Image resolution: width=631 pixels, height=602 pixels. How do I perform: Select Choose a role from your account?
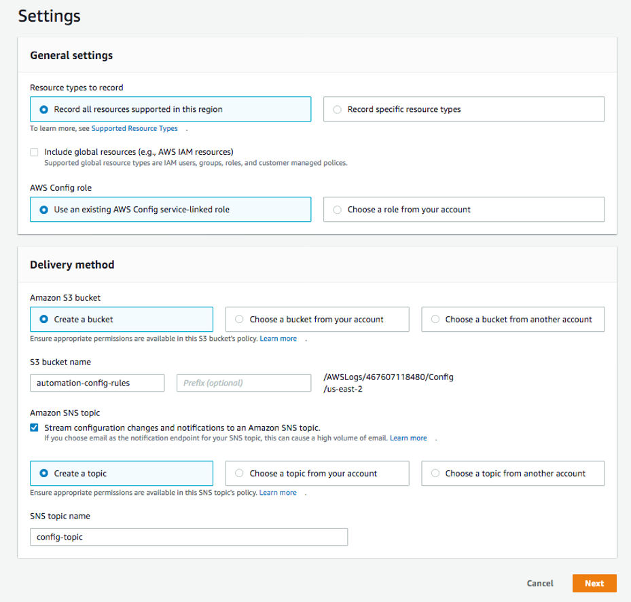click(338, 209)
